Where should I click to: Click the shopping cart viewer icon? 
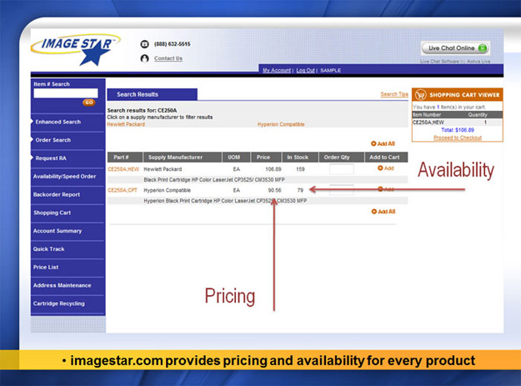coord(419,95)
